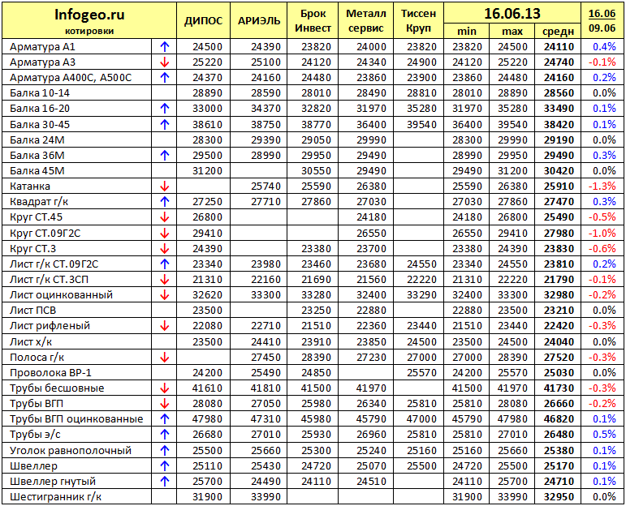Screen dimensions: 626x506
Task: Click Металл сервис price 36400 for Балка 30-45
Action: click(x=372, y=124)
